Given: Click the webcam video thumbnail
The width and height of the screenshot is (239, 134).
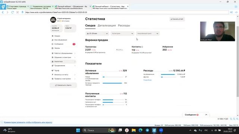Looking at the screenshot, I should point(217,31).
